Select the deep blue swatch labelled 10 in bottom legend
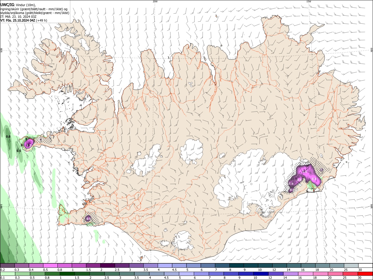 pyautogui.click(x=261, y=274)
